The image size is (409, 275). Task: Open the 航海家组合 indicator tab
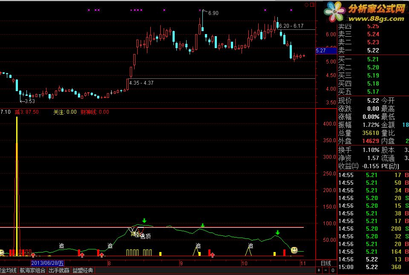pos(32,271)
